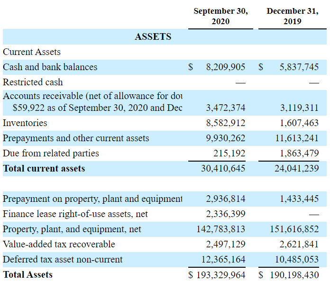This screenshot has width=330, height=281.
Task: Click the VAT value 2,497,129
Action: pos(226,244)
